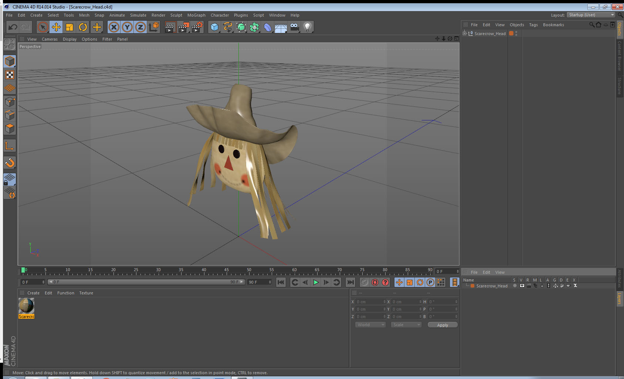Open material manager Texture menu

(86, 293)
